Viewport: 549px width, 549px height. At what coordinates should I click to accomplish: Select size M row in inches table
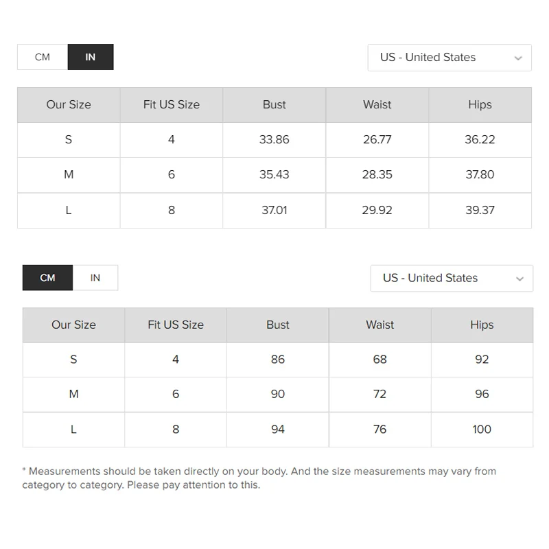click(x=69, y=175)
